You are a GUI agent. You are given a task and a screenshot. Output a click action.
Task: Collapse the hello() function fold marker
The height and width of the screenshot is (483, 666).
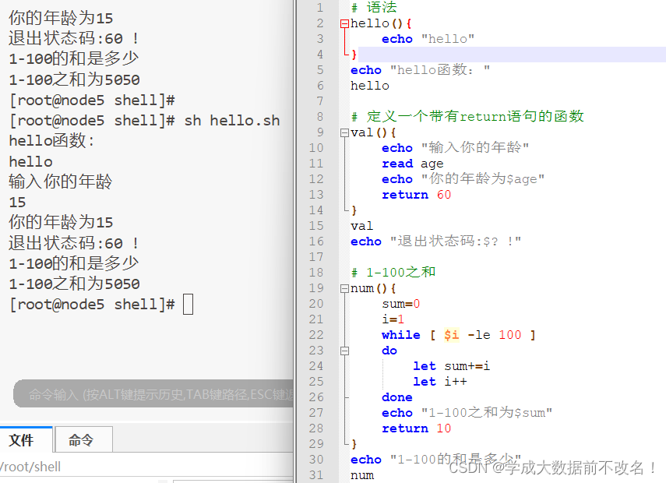344,24
